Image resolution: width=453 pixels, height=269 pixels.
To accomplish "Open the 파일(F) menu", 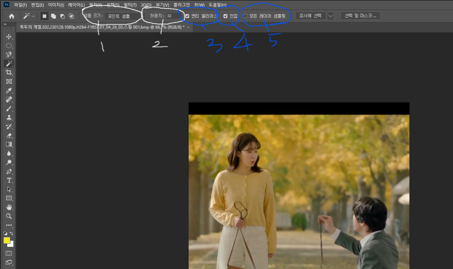I will point(20,5).
